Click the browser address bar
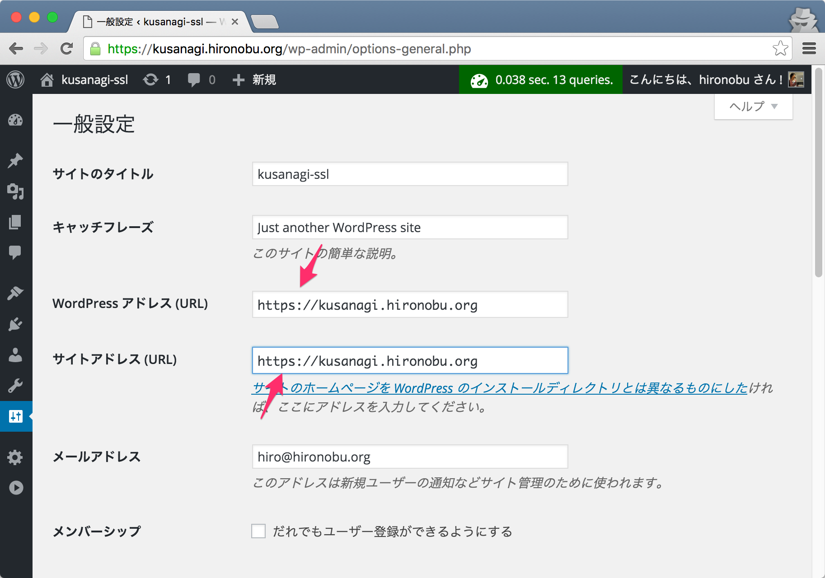The width and height of the screenshot is (825, 578). click(437, 49)
